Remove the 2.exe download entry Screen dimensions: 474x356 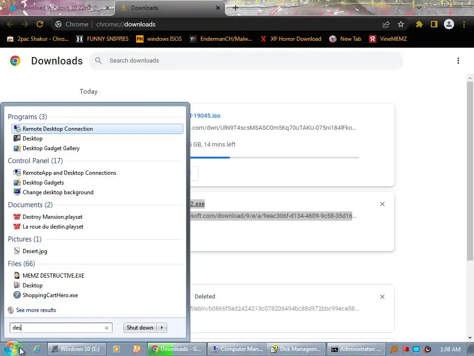382,204
